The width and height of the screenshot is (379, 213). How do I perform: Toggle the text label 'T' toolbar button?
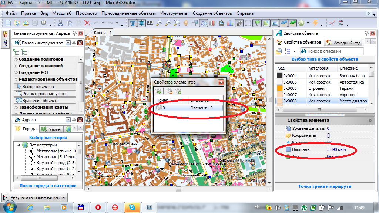click(133, 23)
